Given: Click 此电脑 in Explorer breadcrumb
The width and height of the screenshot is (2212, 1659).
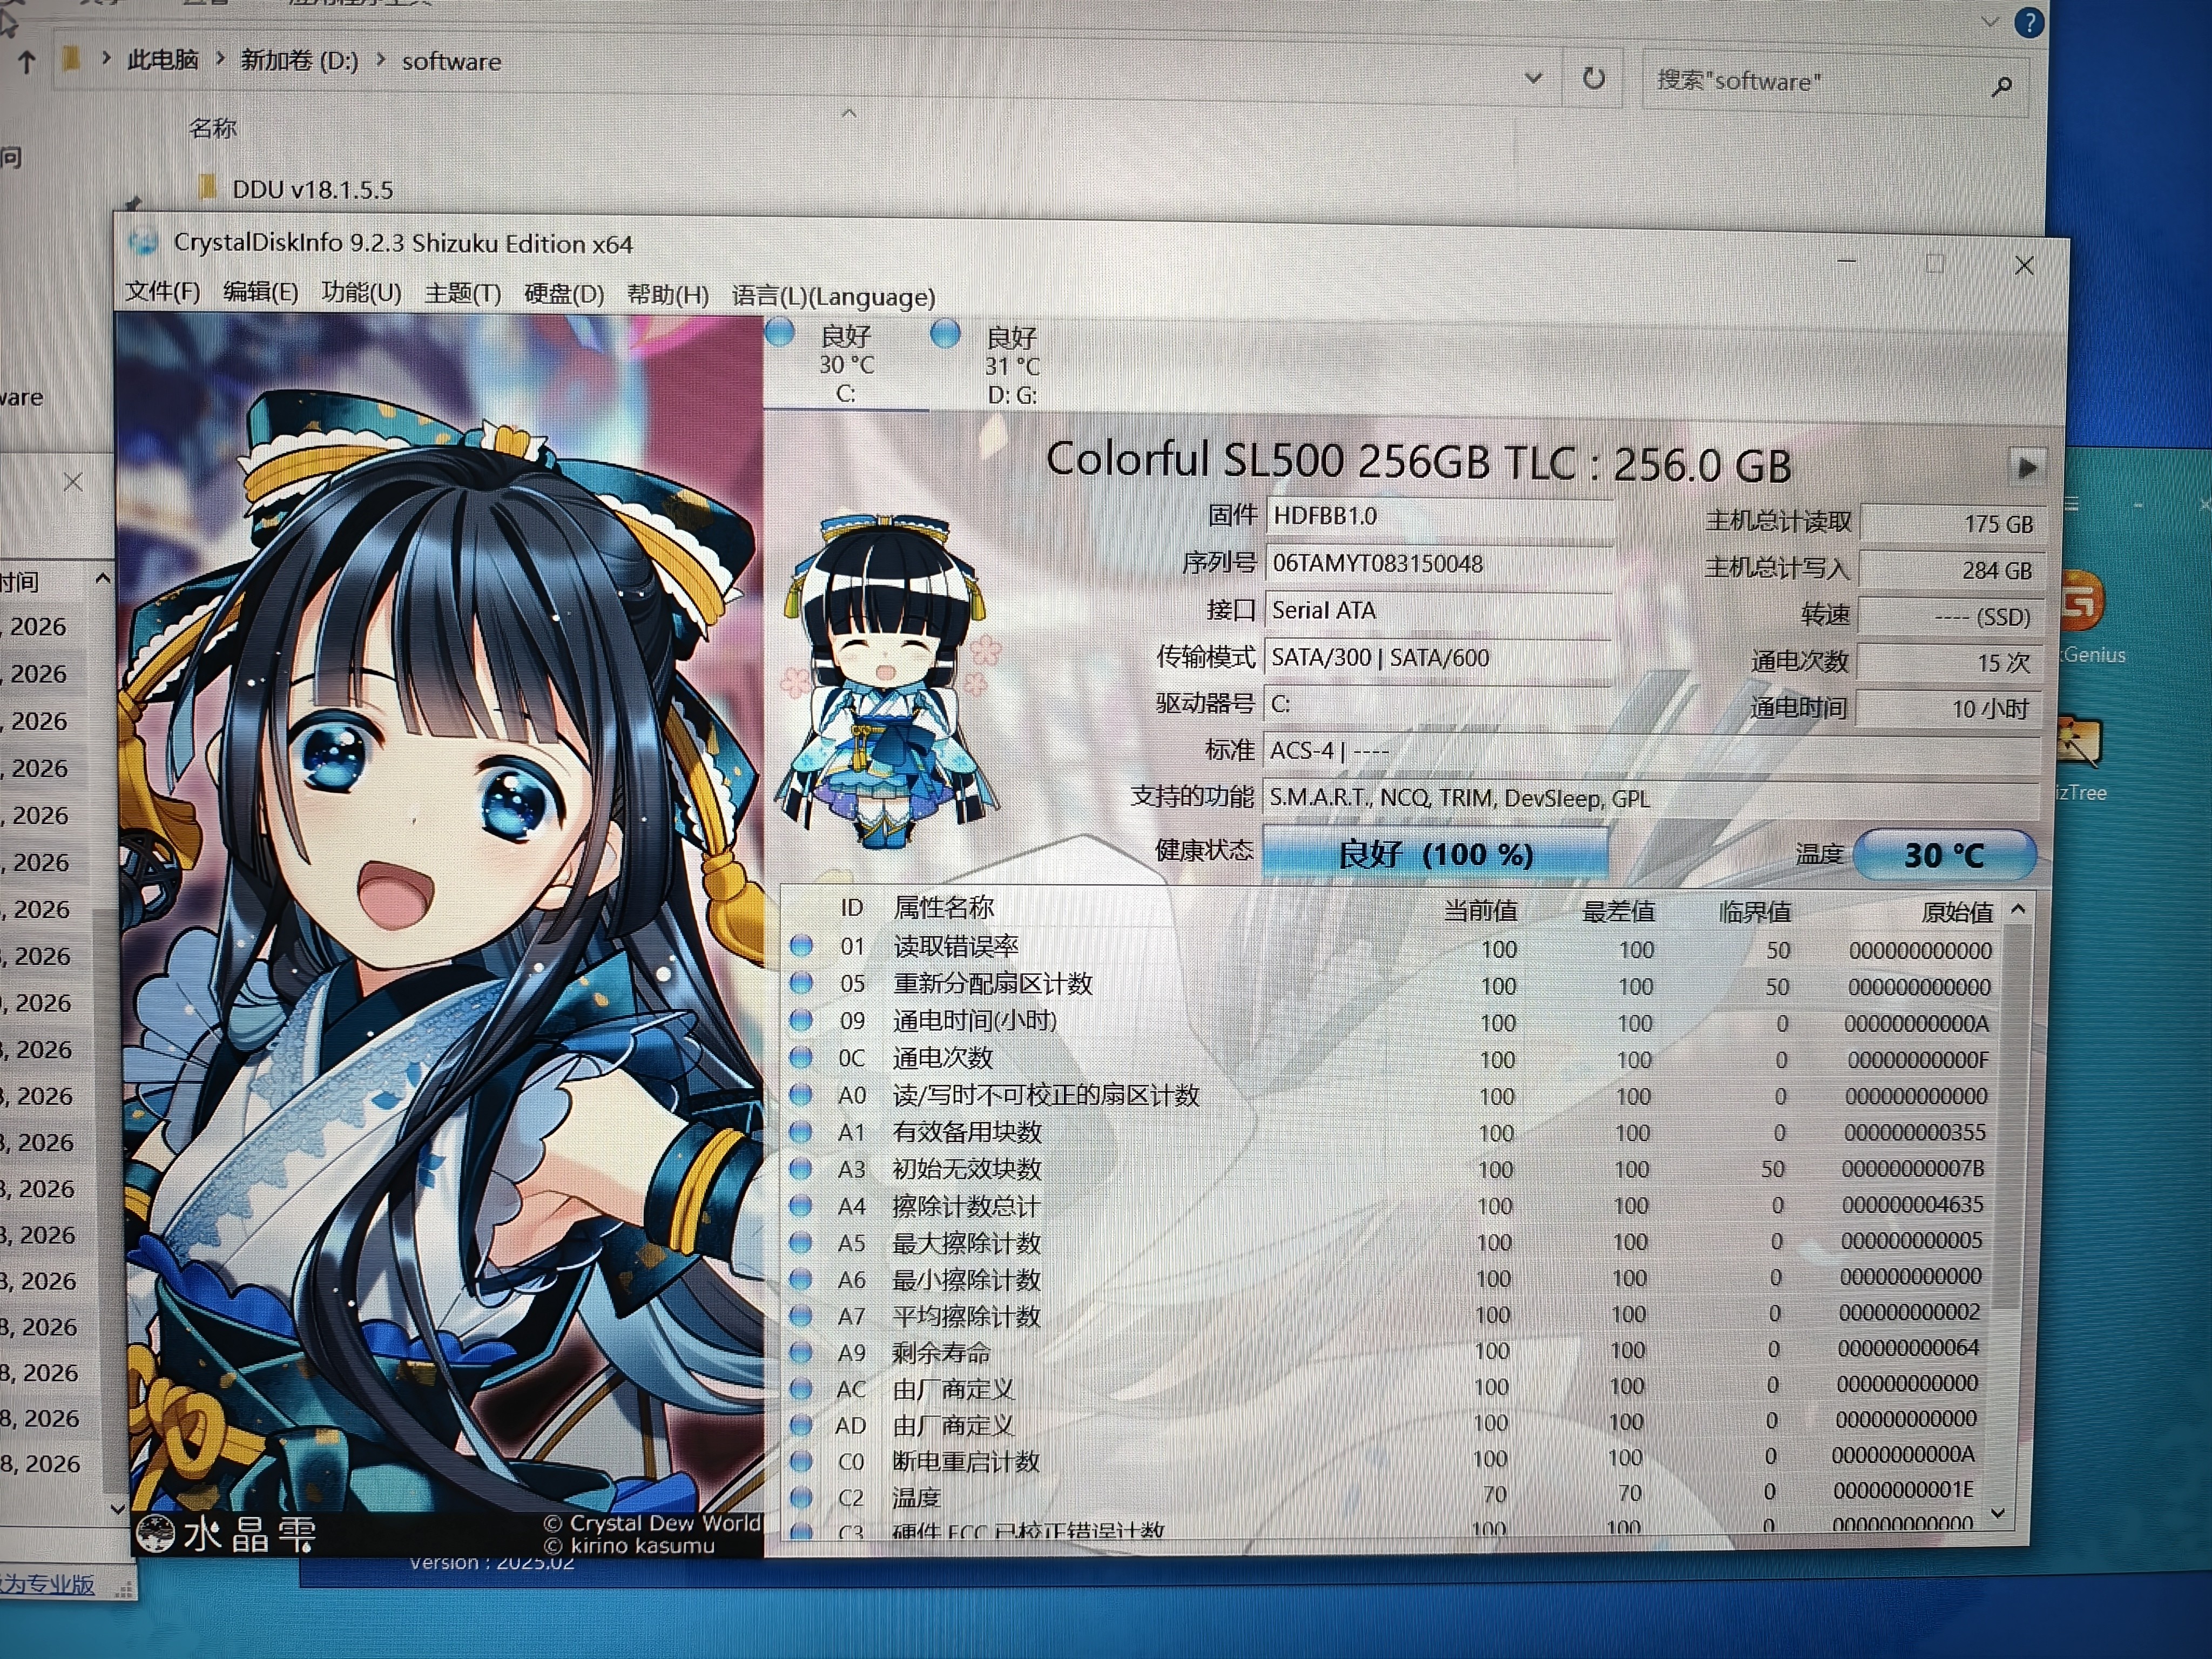Looking at the screenshot, I should (x=163, y=59).
